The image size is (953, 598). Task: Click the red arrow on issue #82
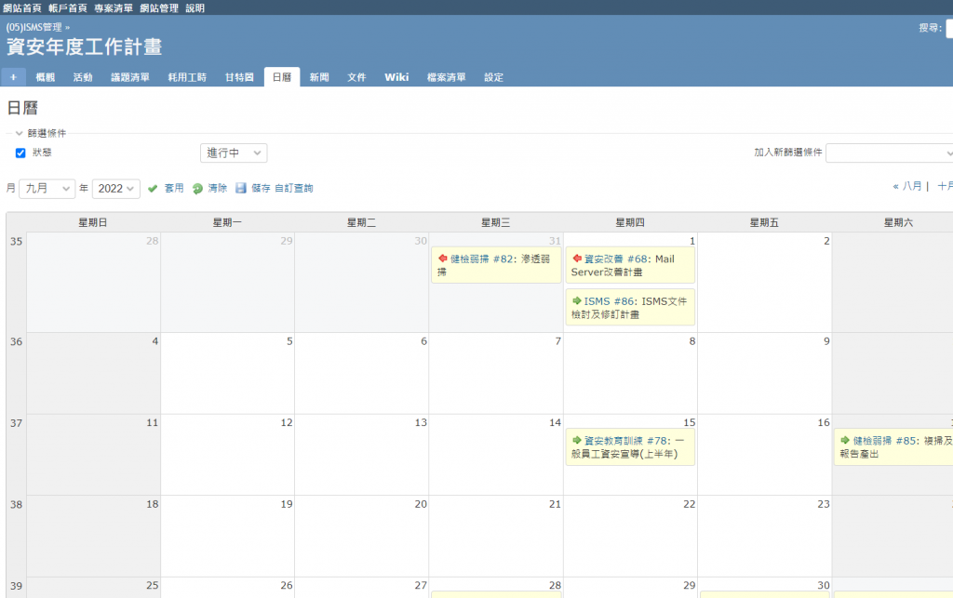click(443, 259)
